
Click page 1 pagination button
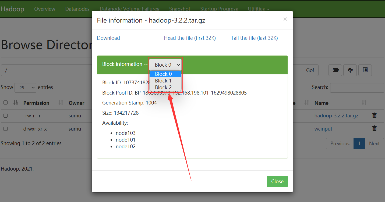pos(359,144)
